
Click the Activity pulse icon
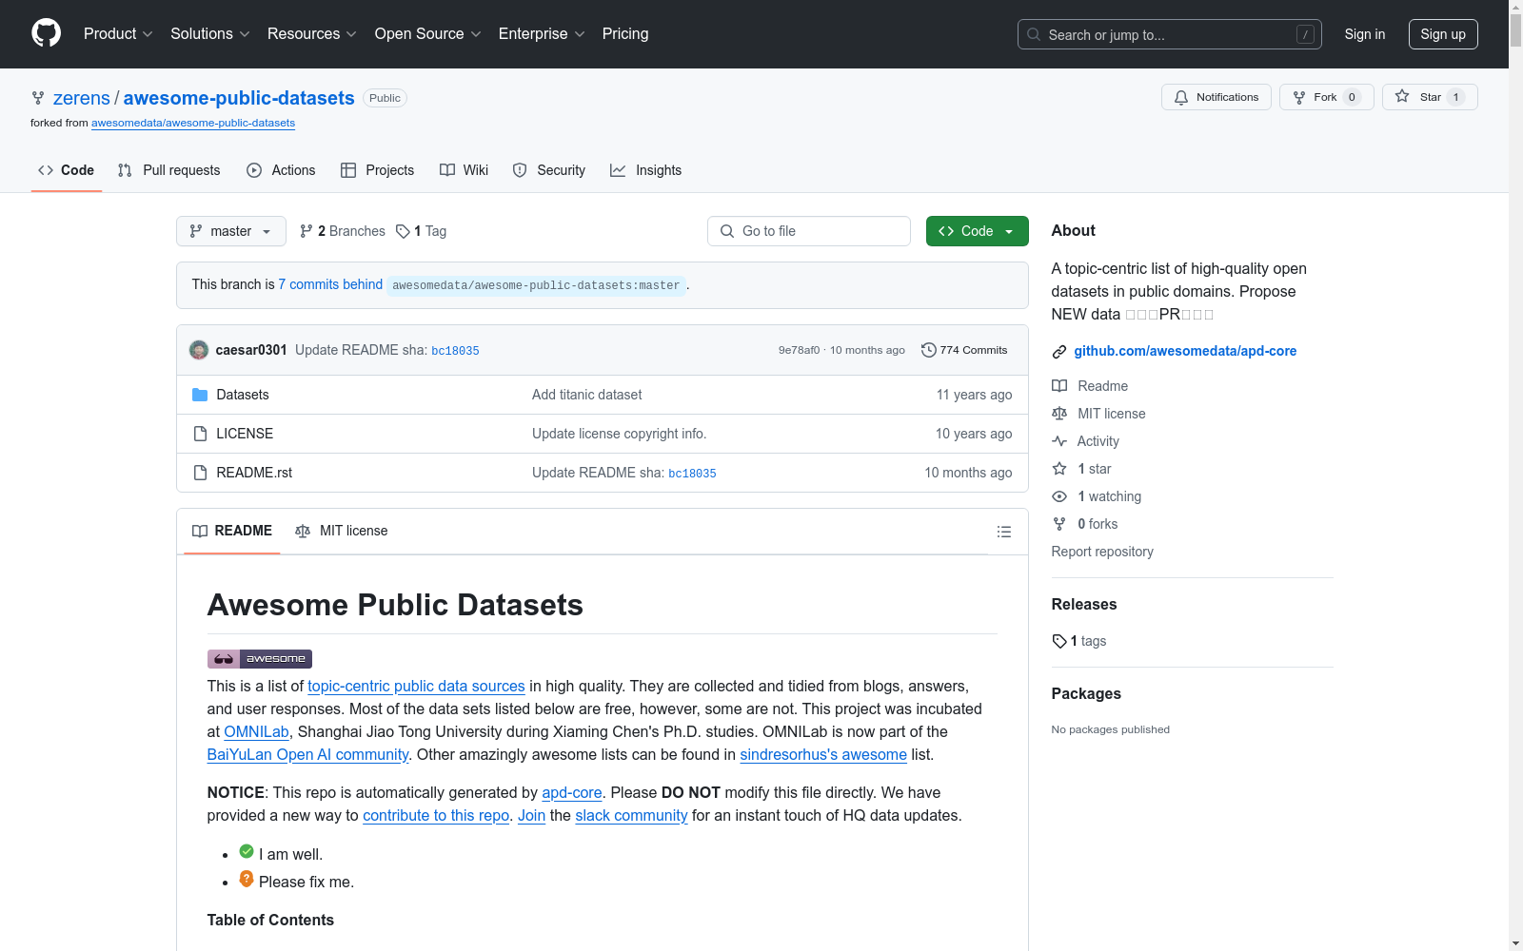(x=1059, y=441)
